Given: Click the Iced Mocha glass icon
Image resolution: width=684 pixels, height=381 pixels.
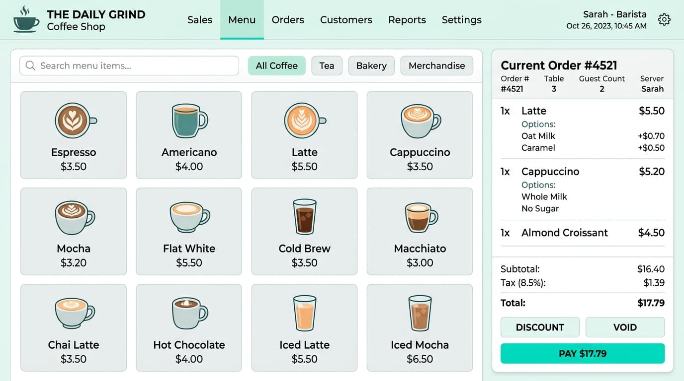Looking at the screenshot, I should tap(420, 313).
